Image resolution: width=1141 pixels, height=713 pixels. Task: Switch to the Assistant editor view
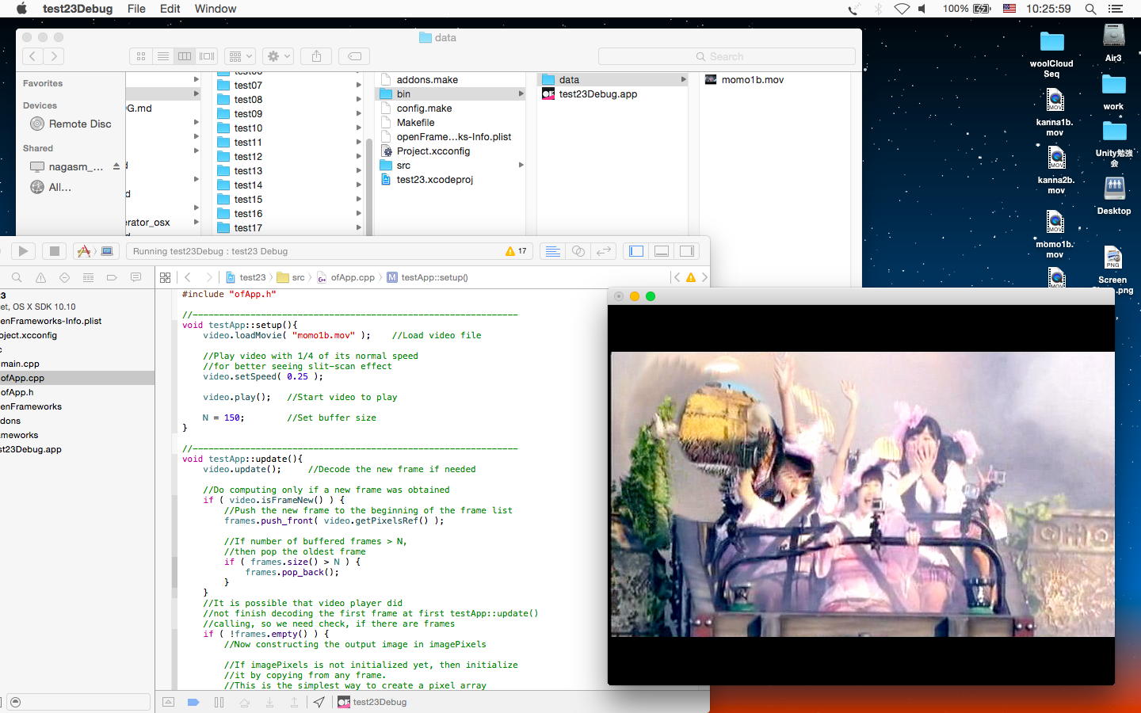click(x=578, y=251)
